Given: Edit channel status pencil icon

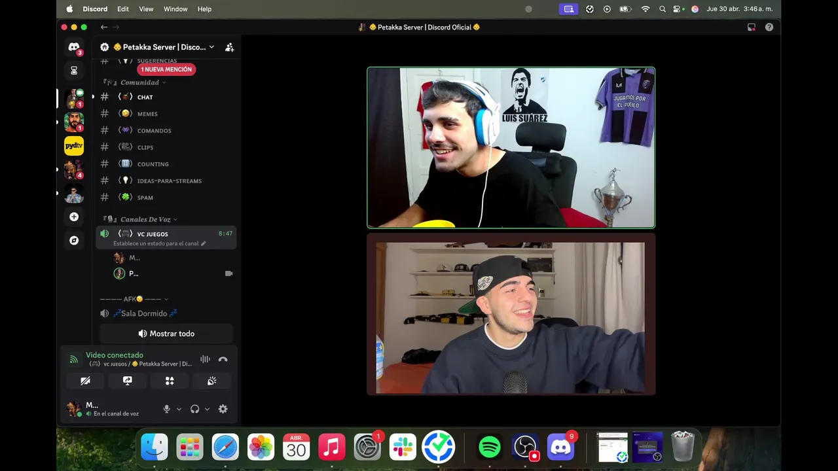Looking at the screenshot, I should click(x=203, y=243).
